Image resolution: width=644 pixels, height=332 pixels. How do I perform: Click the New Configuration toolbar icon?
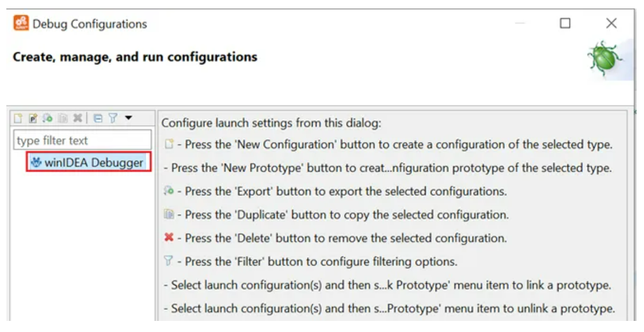click(x=18, y=118)
